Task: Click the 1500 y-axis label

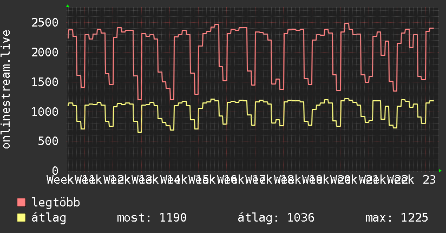Action: 45,82
